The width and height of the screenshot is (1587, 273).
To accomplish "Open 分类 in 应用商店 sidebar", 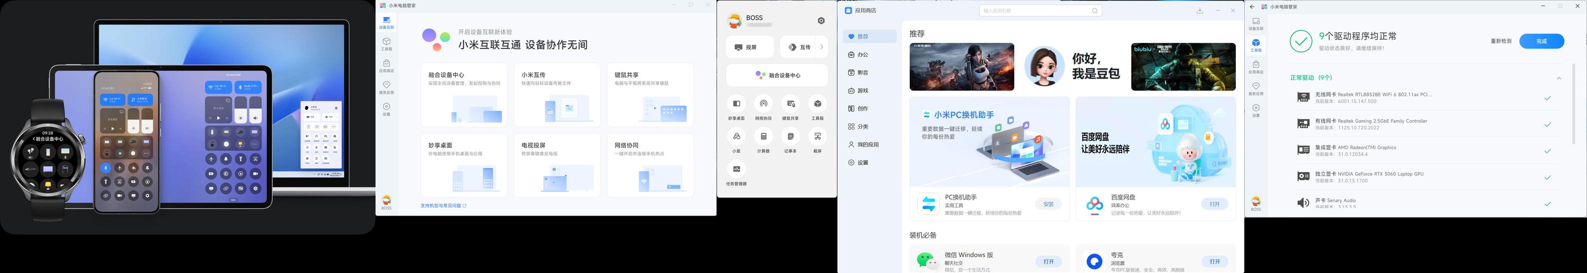I will tap(869, 126).
